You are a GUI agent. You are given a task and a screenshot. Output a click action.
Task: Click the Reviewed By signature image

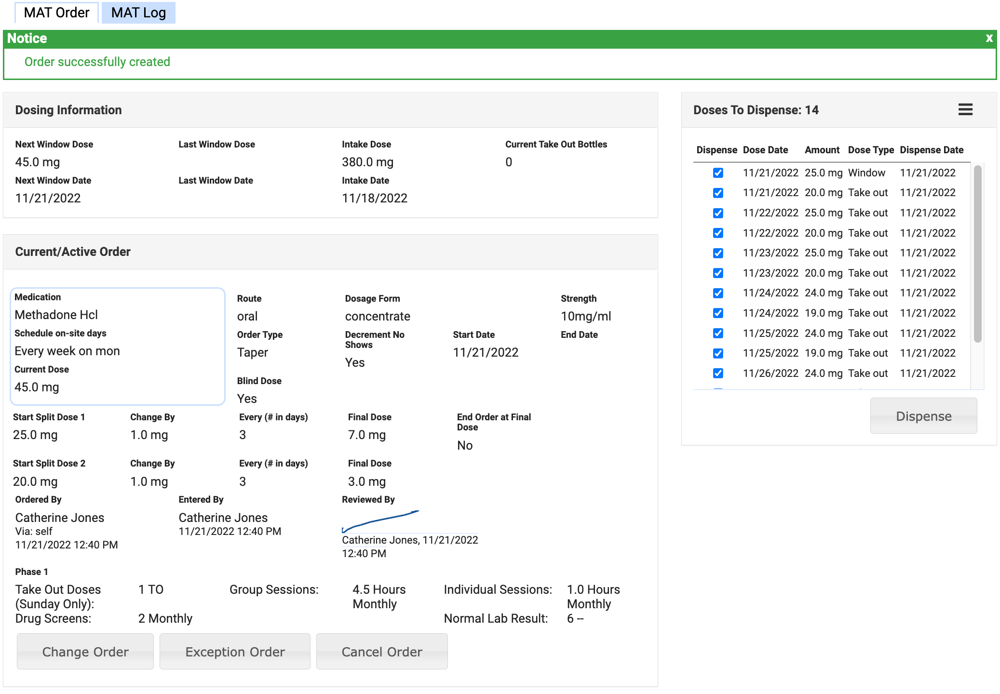tap(381, 521)
